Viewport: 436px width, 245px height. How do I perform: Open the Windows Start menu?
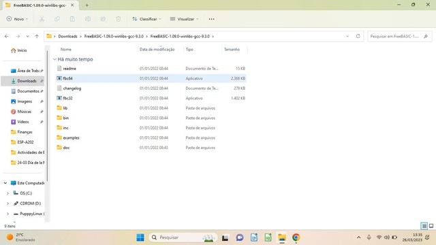coord(140,238)
